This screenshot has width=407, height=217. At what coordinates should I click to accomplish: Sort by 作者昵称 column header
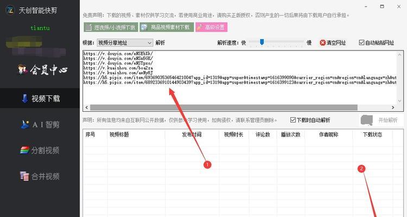pyautogui.click(x=329, y=135)
